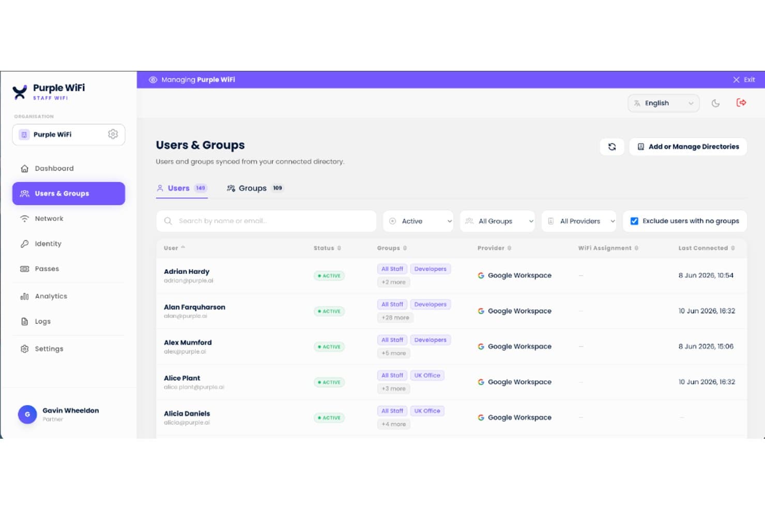Click email alice.plant@purple.ai

point(194,387)
